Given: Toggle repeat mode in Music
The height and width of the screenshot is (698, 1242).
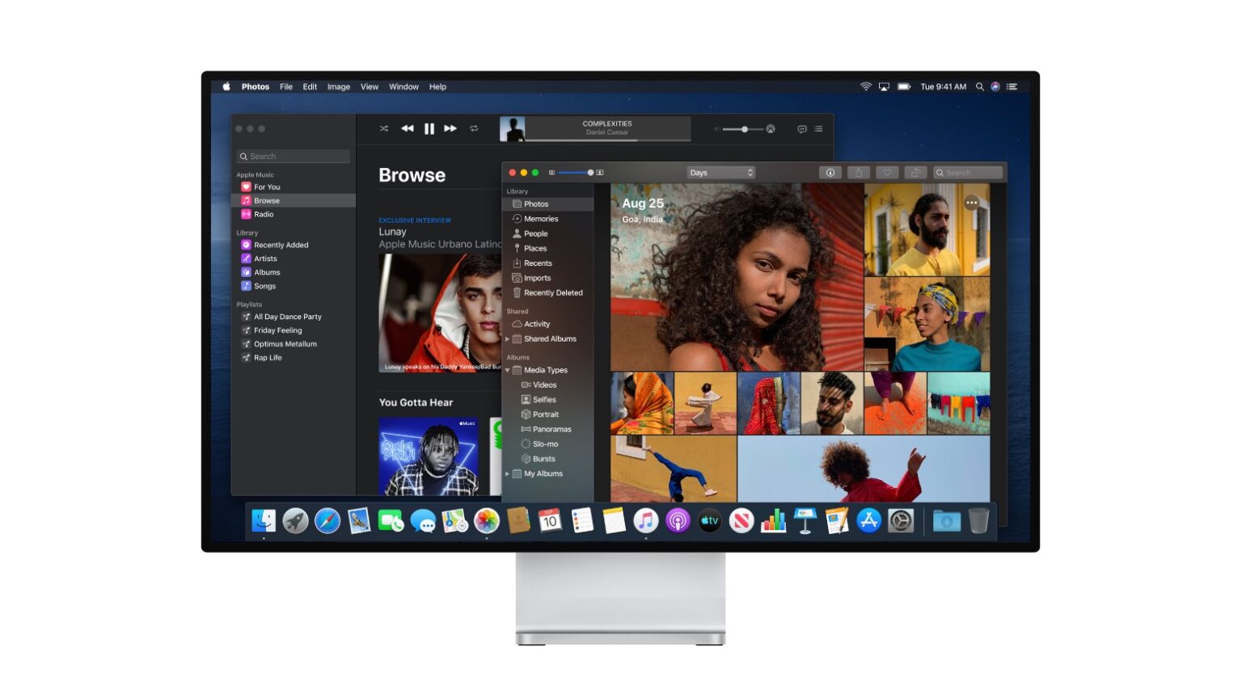Looking at the screenshot, I should pos(474,128).
